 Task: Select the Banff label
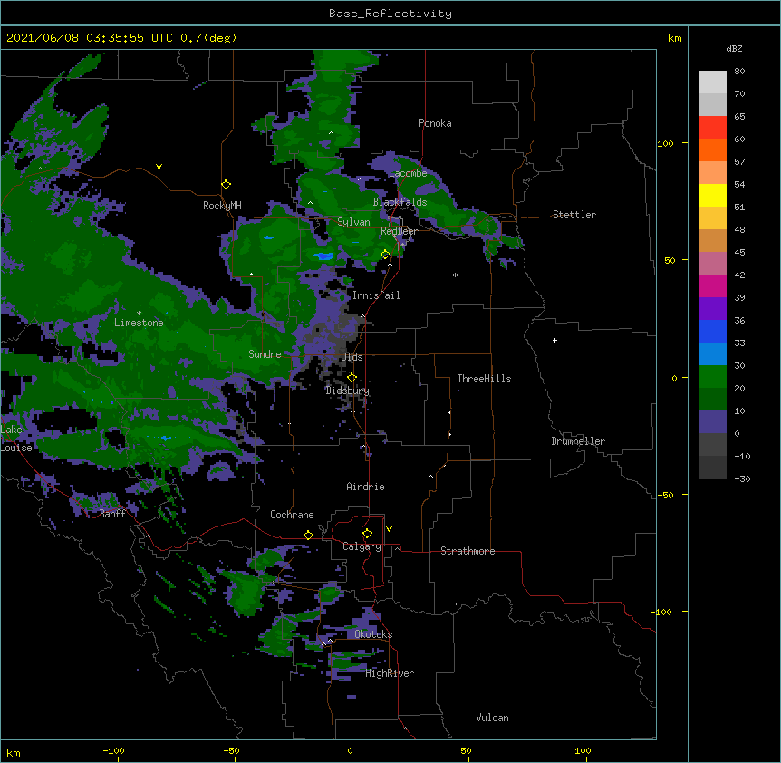click(x=112, y=514)
